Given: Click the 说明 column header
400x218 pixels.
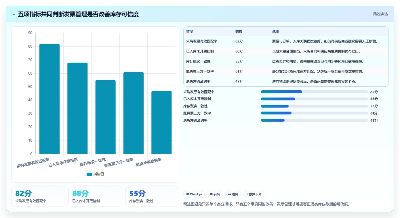Looking at the screenshot, I should pos(276,31).
